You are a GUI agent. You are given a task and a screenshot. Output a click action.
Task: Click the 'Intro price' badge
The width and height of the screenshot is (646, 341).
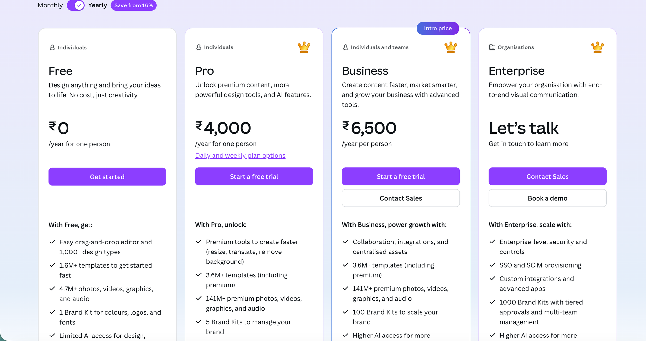(438, 28)
